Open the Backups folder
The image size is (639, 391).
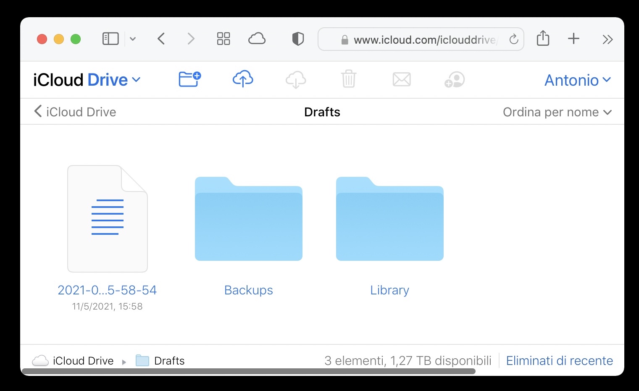point(249,219)
